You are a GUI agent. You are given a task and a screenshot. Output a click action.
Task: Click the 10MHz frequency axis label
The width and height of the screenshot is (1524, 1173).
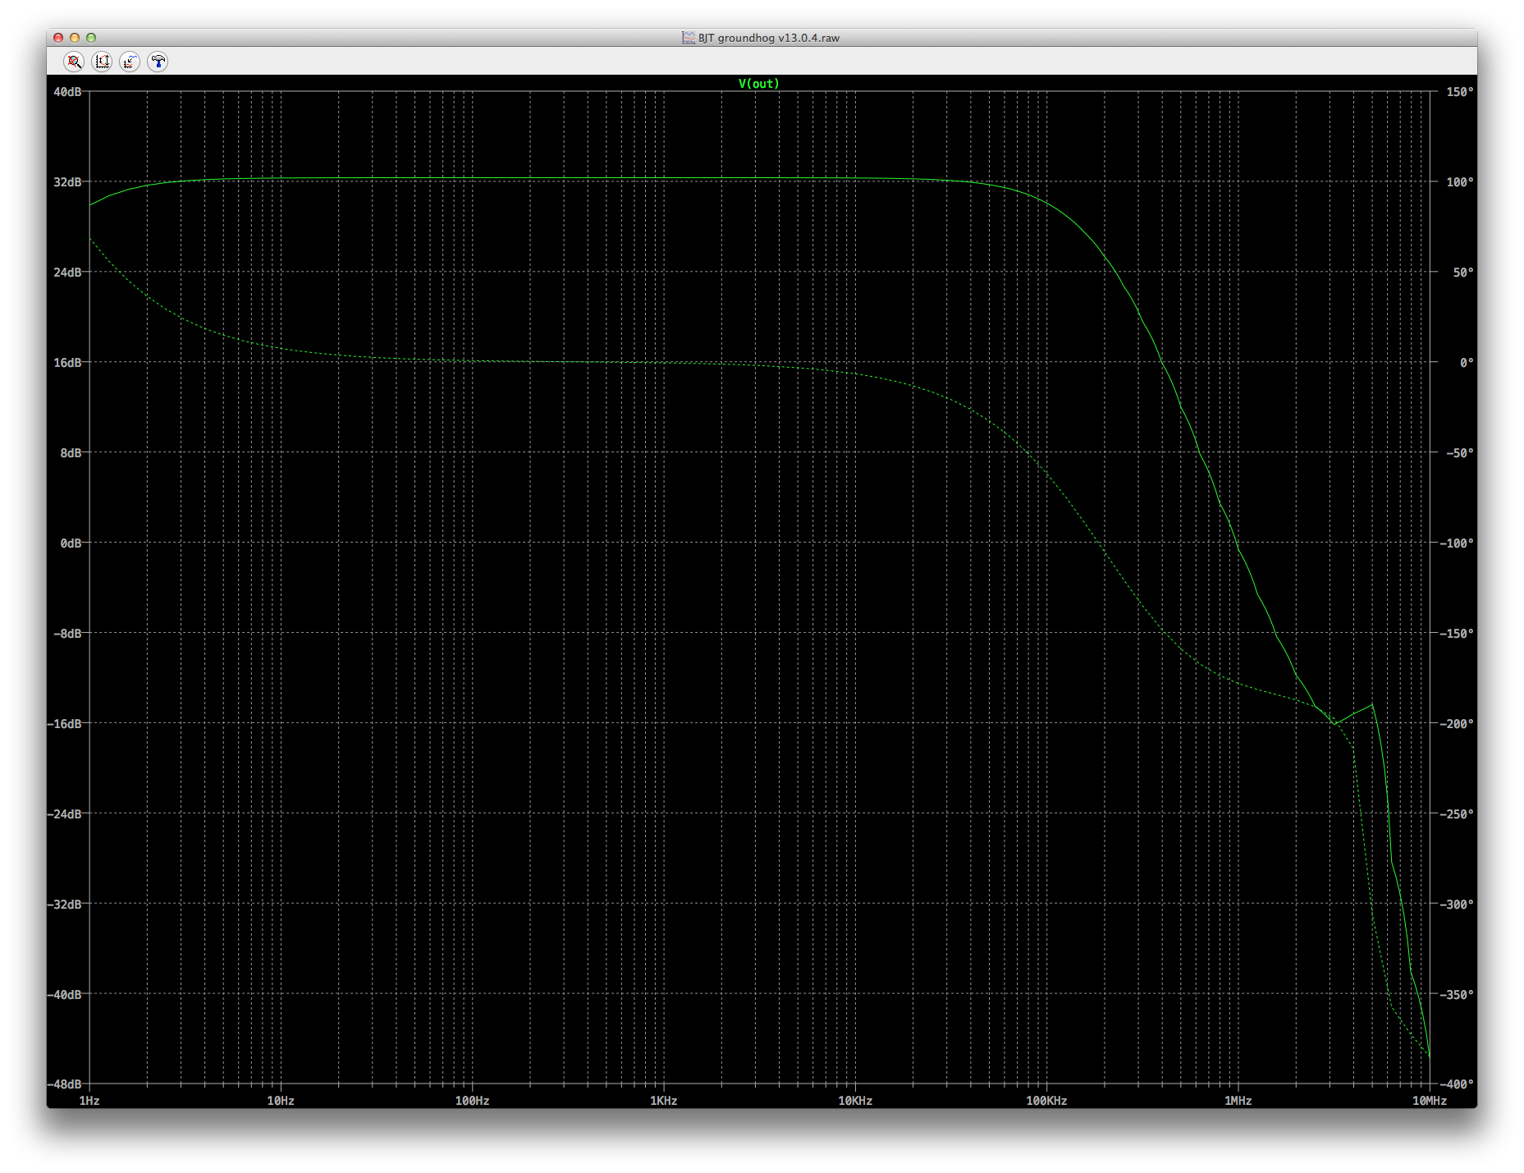click(1430, 1101)
